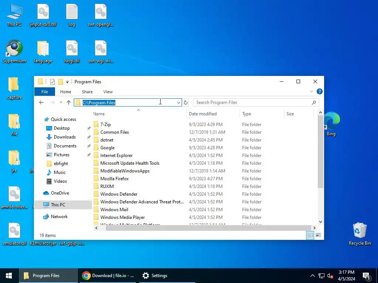Select swt-wgl-wi... desktop file
This screenshot has height=283, width=378.
pyautogui.click(x=100, y=52)
